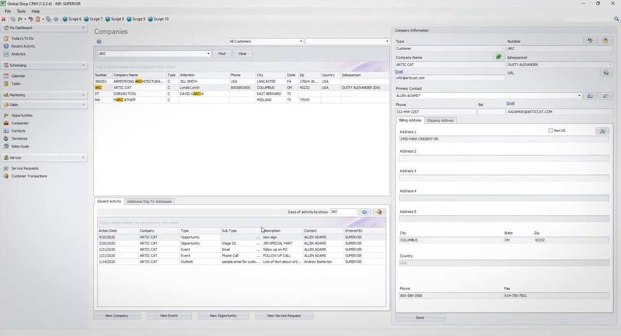621x336 pixels.
Task: Click the view contact card icon
Action: [x=590, y=96]
